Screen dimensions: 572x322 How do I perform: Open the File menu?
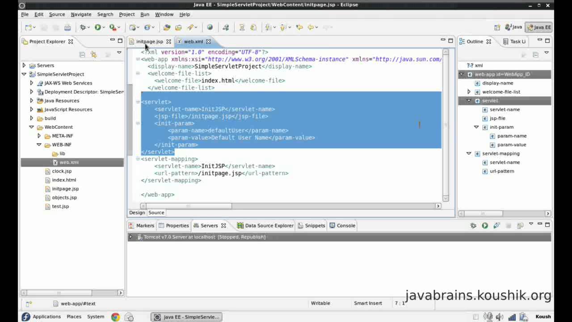tap(25, 14)
